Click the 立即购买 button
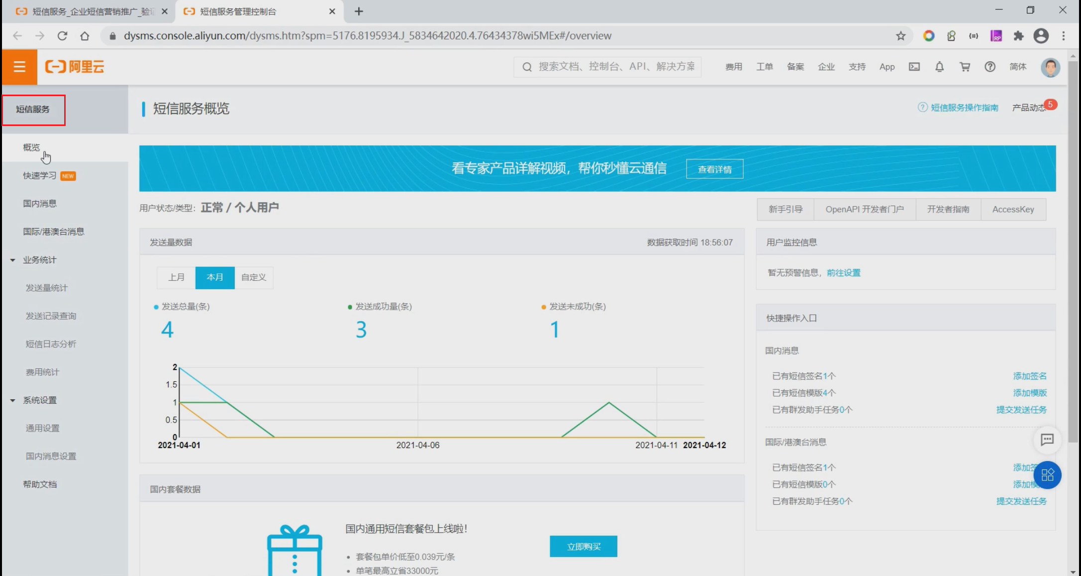Screen dimensions: 1081x576 584,547
